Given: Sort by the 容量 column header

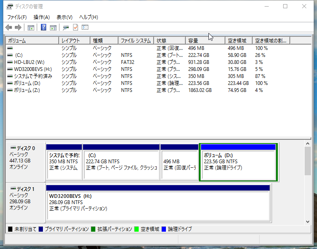Looking at the screenshot, I should pyautogui.click(x=206, y=40).
